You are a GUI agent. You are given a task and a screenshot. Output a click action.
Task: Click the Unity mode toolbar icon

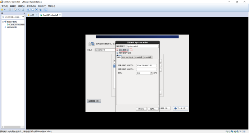40,10
